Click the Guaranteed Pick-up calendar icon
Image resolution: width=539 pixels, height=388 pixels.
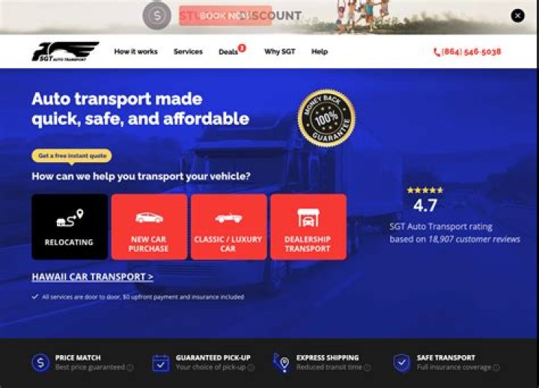pyautogui.click(x=161, y=363)
